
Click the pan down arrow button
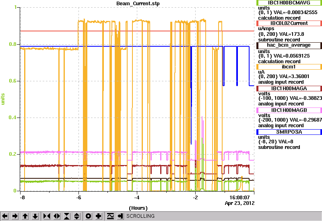35,216
